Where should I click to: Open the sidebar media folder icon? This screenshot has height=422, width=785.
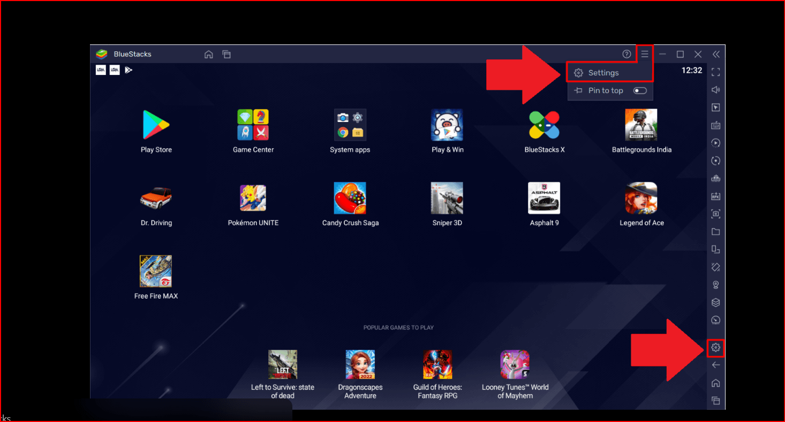coord(715,232)
